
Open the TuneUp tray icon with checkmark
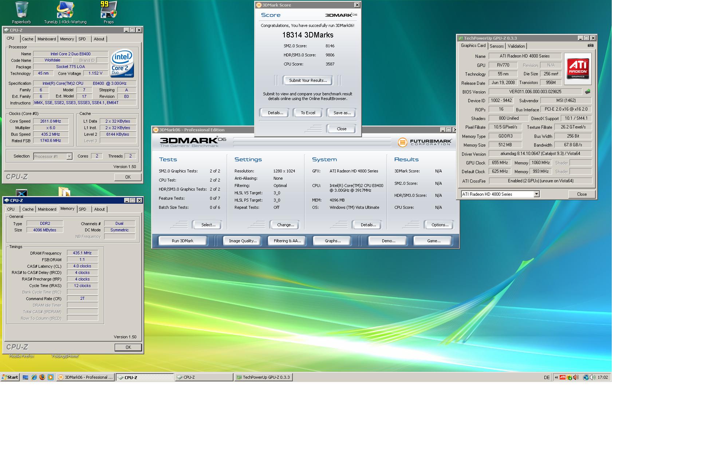tap(569, 378)
